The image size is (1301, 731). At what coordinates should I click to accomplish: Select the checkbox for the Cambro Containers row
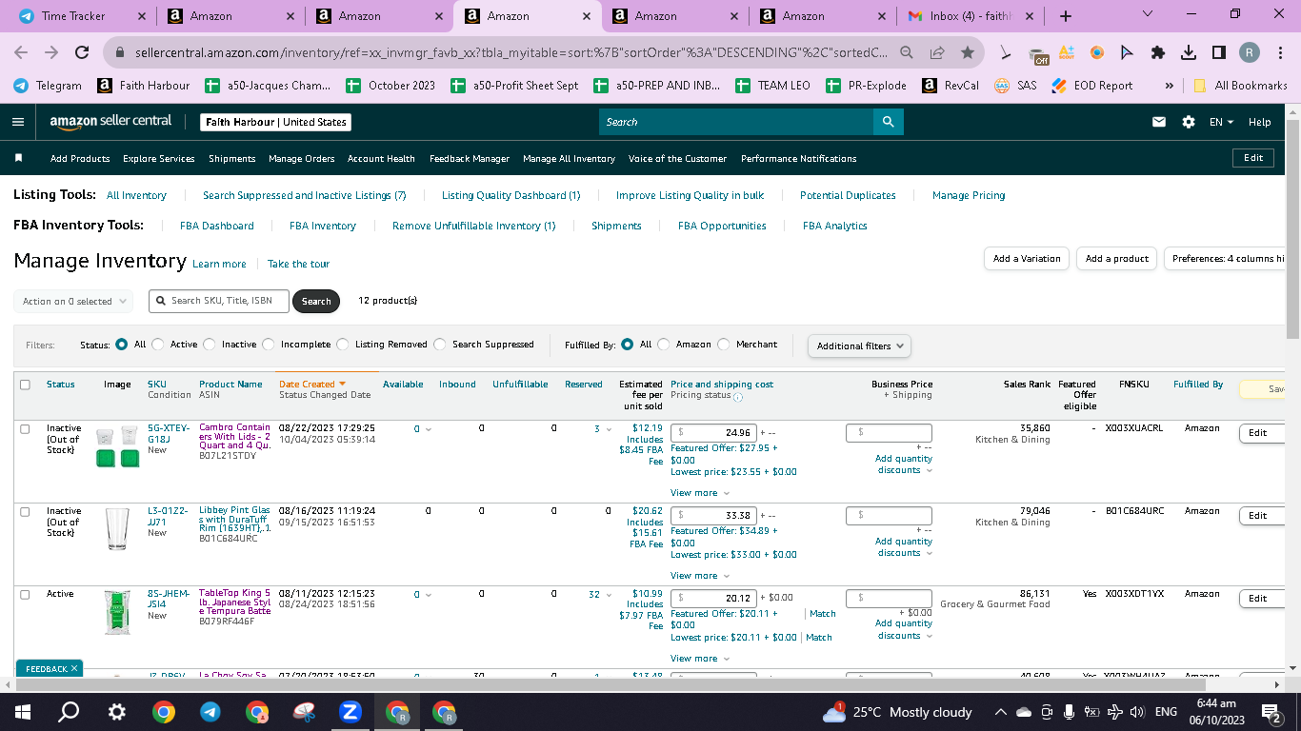pyautogui.click(x=25, y=429)
